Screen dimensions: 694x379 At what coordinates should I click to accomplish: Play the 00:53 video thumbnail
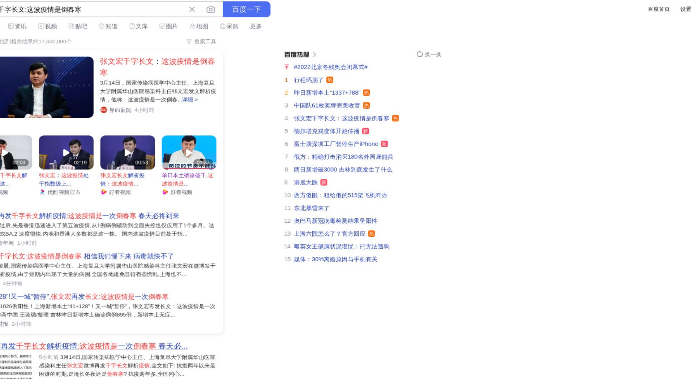(x=128, y=152)
